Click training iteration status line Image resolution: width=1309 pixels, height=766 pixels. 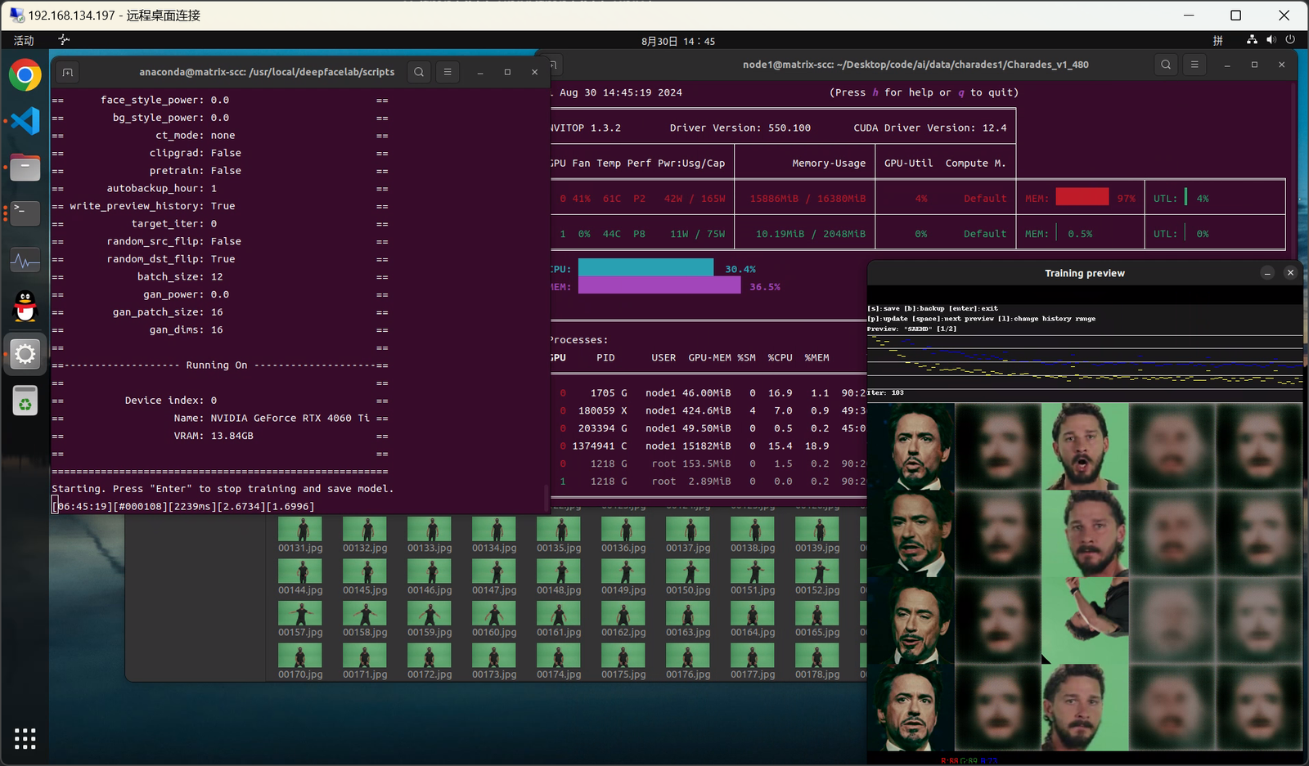183,506
